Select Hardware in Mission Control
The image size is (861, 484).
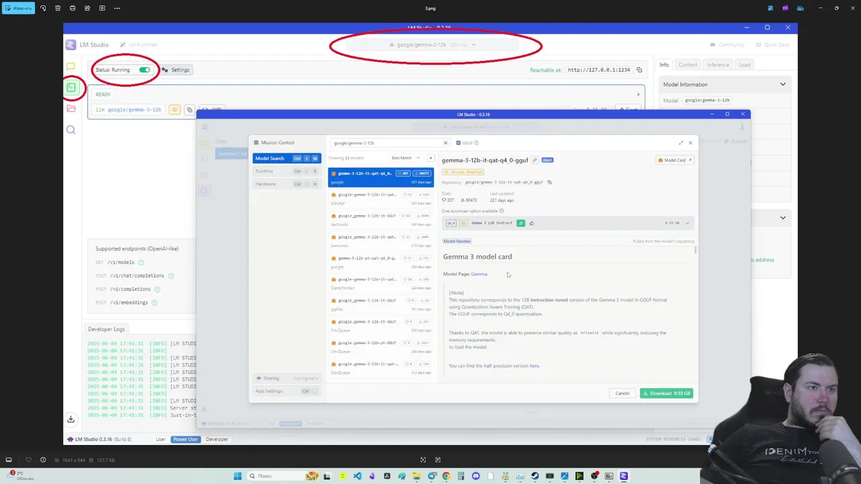coord(287,184)
